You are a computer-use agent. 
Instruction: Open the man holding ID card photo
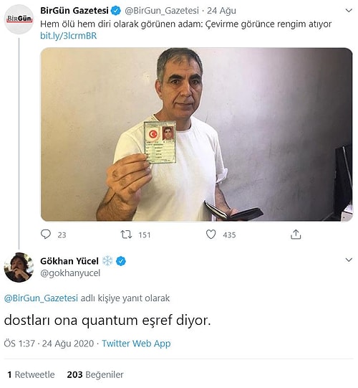click(x=197, y=134)
